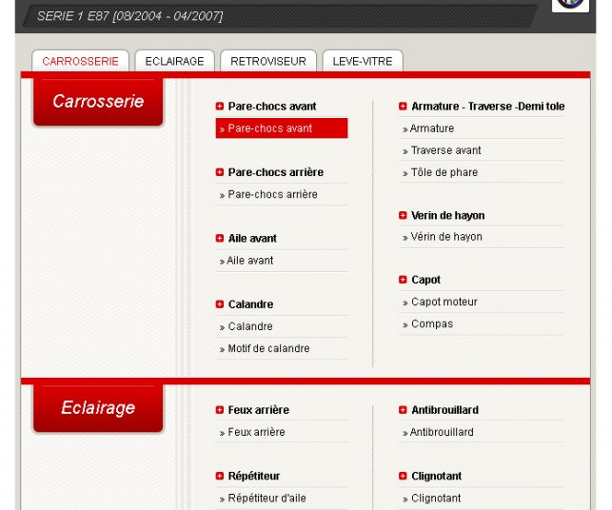Click the Armature - Traverse -Demi tole heading
Image resolution: width=612 pixels, height=510 pixels.
tap(488, 107)
